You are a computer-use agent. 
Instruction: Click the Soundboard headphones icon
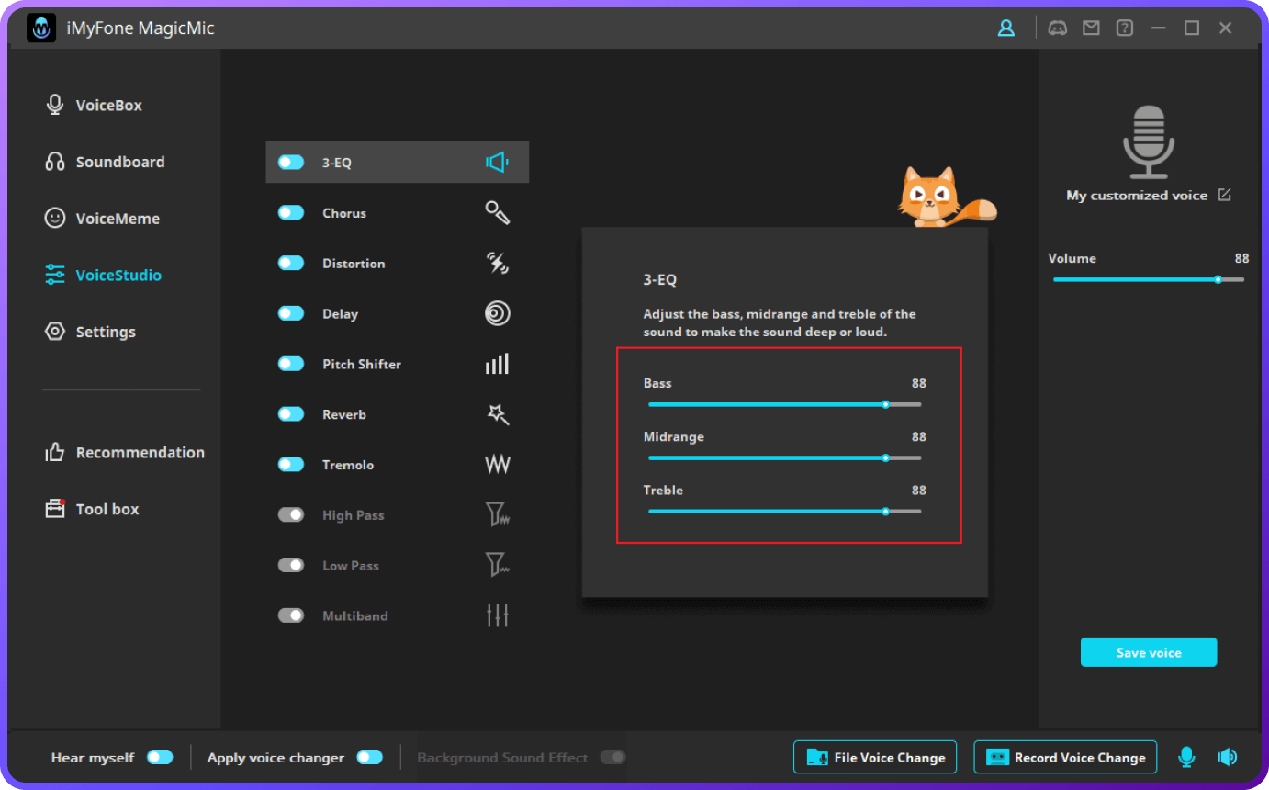point(55,162)
